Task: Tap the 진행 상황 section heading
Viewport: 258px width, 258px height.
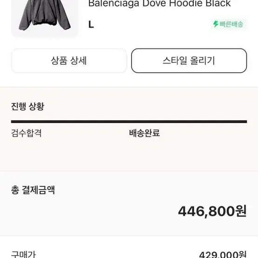Action: (x=27, y=107)
